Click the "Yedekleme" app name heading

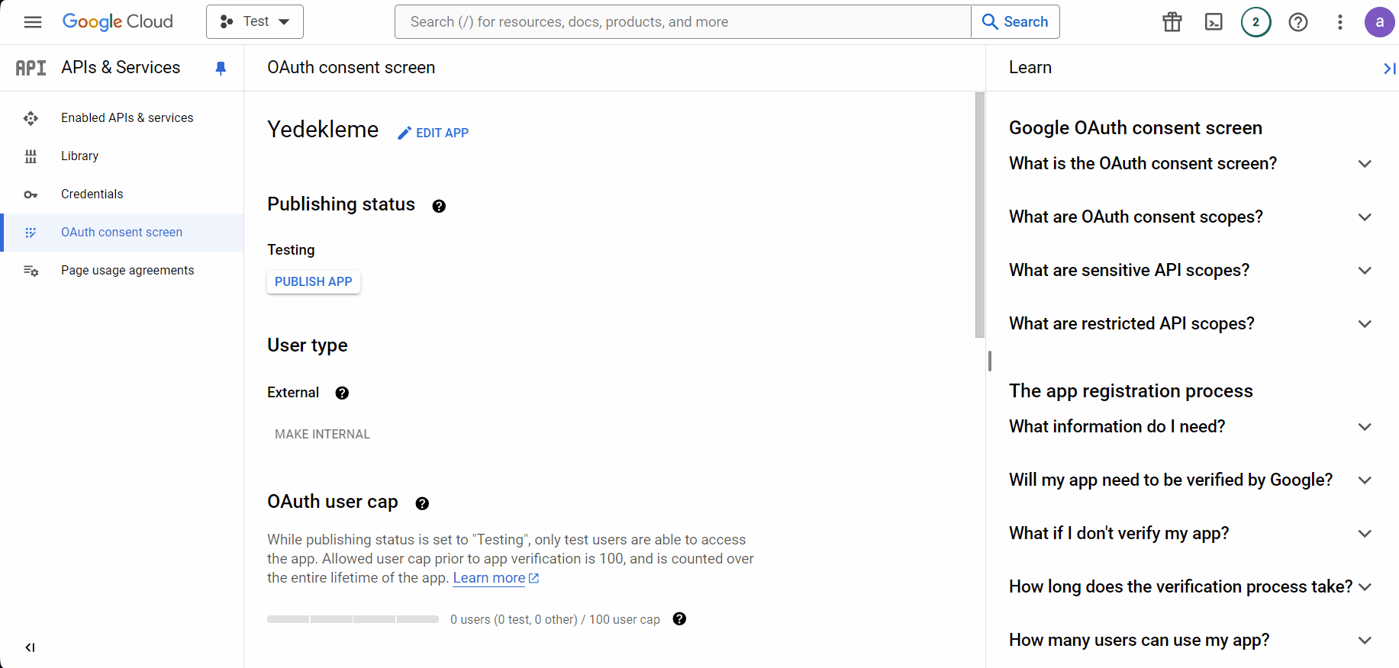click(323, 130)
